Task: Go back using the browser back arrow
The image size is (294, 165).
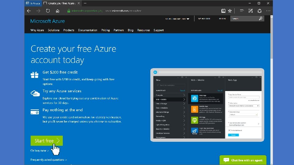Action: (x=29, y=11)
